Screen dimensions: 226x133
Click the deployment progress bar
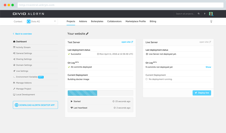pyautogui.click(x=101, y=93)
